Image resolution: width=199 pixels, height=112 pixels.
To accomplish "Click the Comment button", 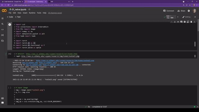I will click(x=169, y=11).
